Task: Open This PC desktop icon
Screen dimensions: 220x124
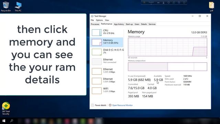Action: click(18, 7)
